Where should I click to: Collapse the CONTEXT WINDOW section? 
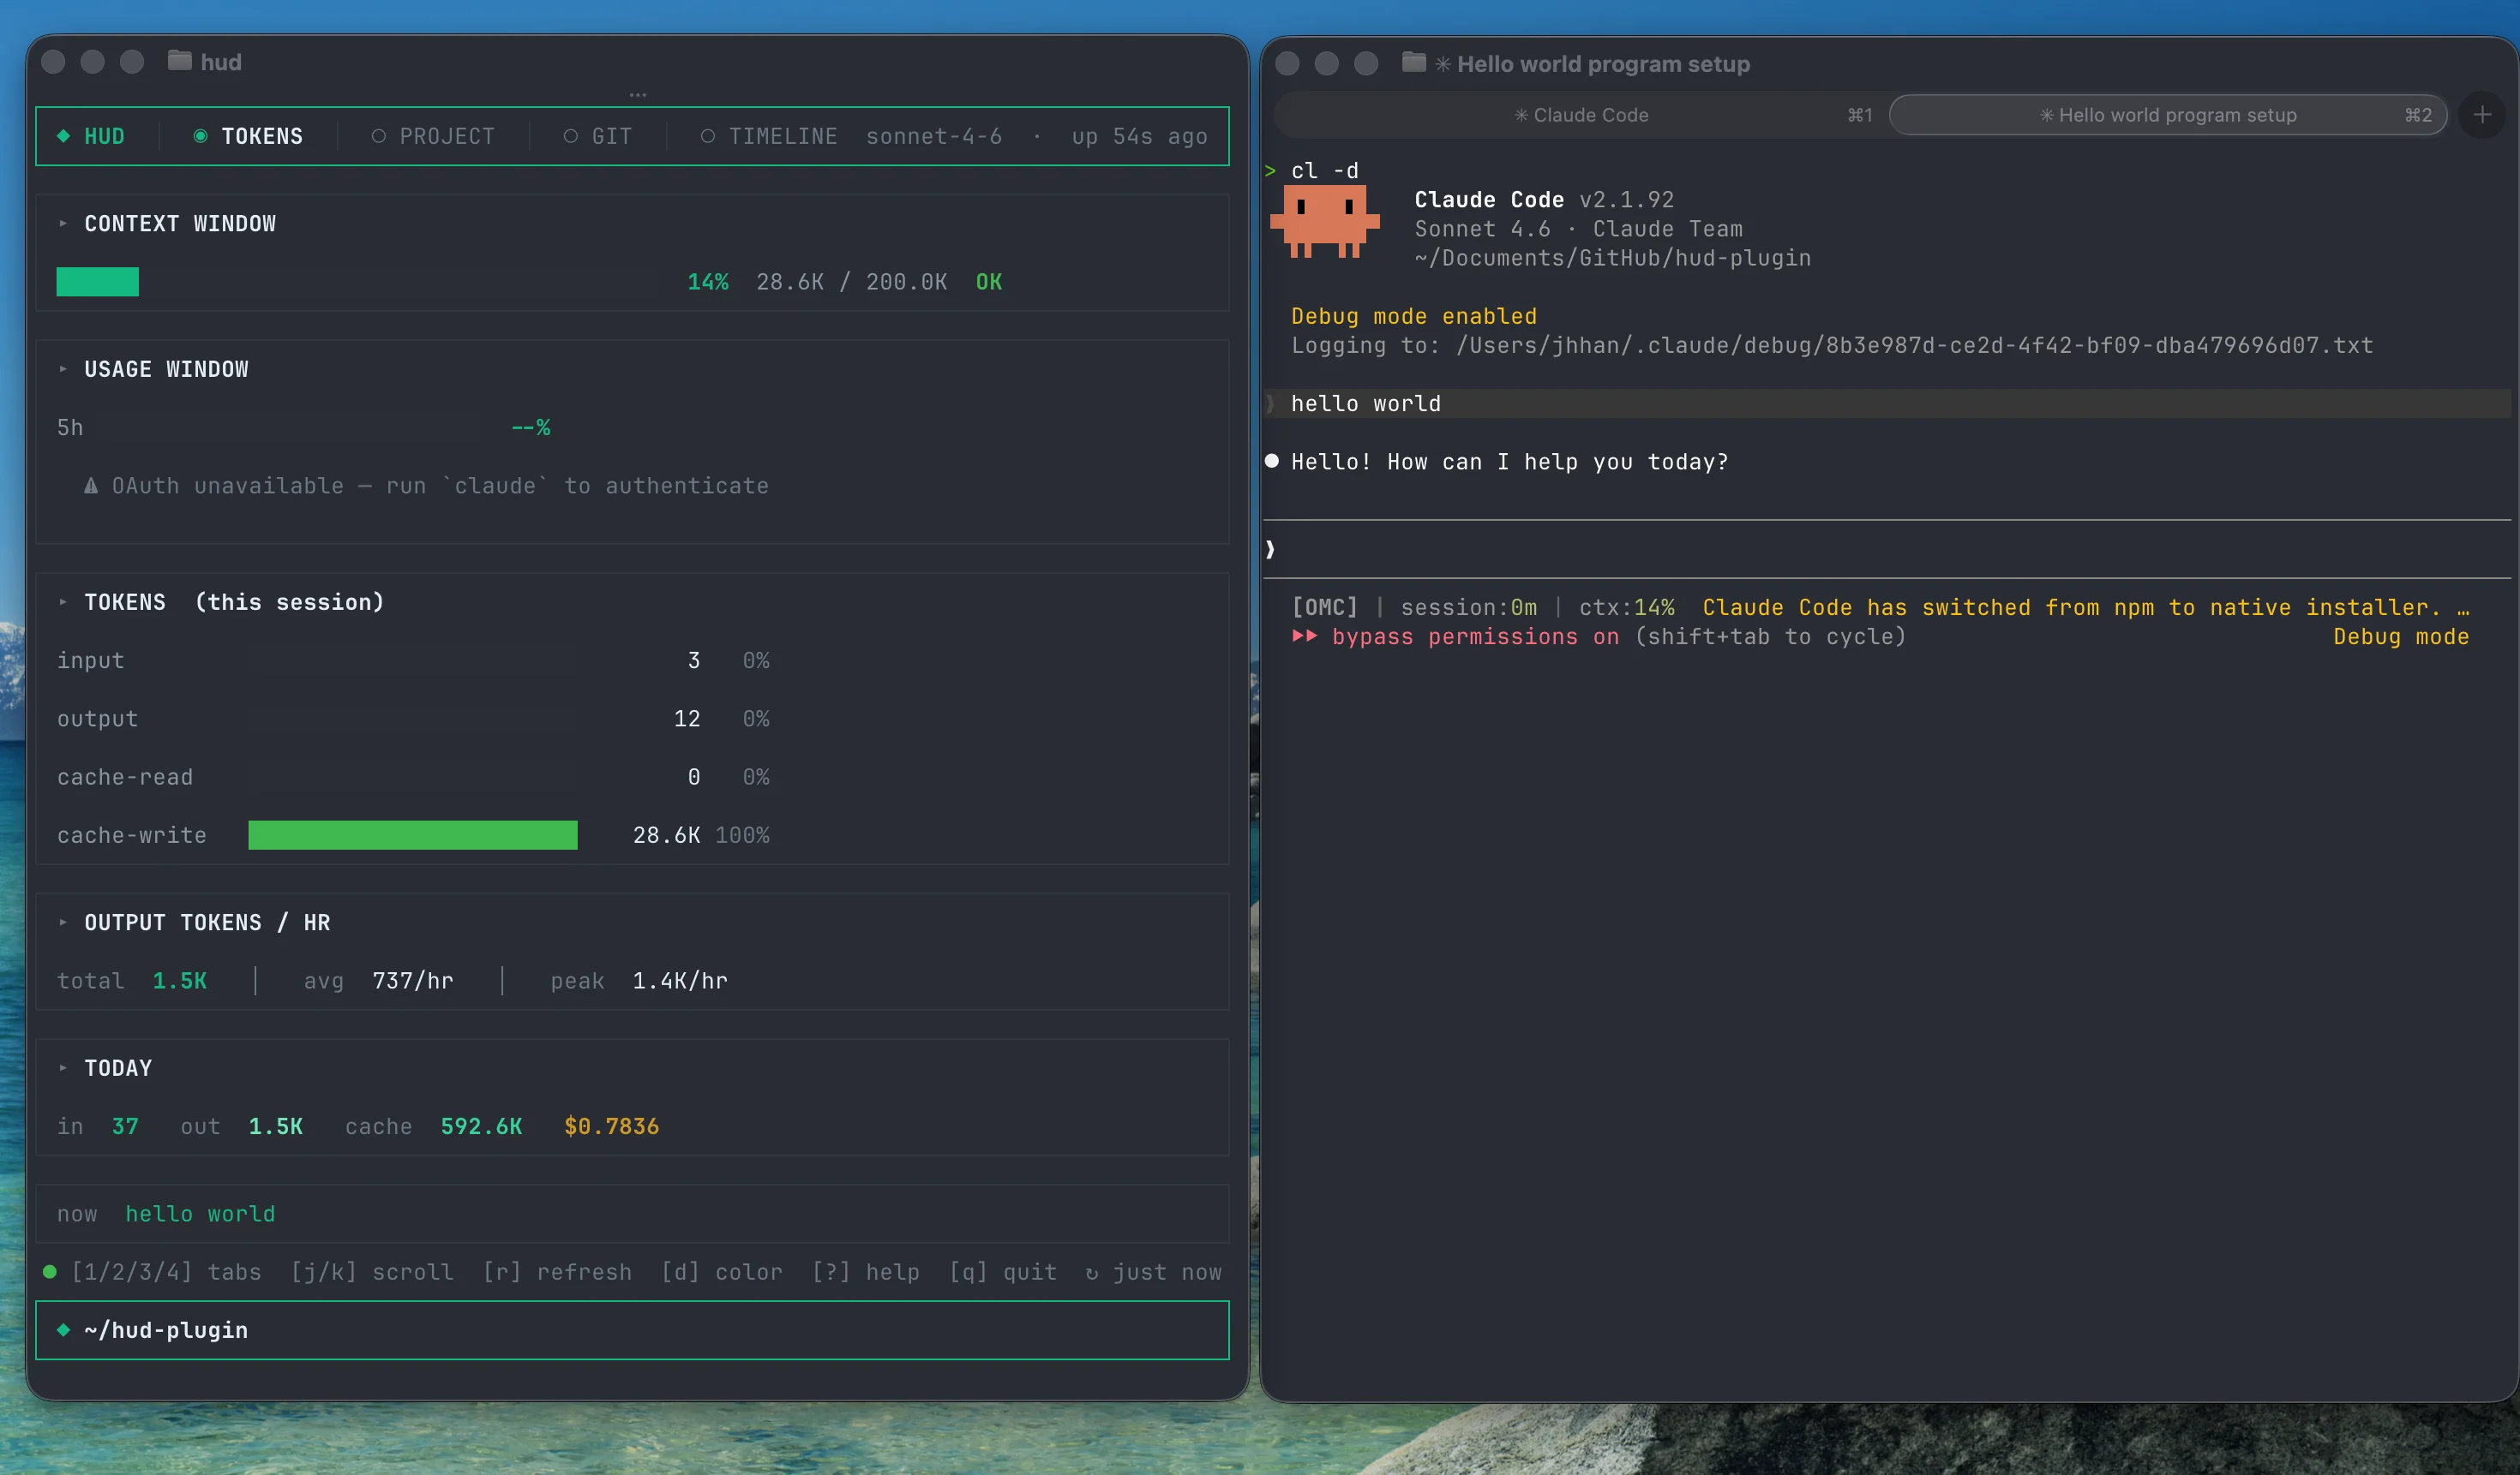[63, 224]
